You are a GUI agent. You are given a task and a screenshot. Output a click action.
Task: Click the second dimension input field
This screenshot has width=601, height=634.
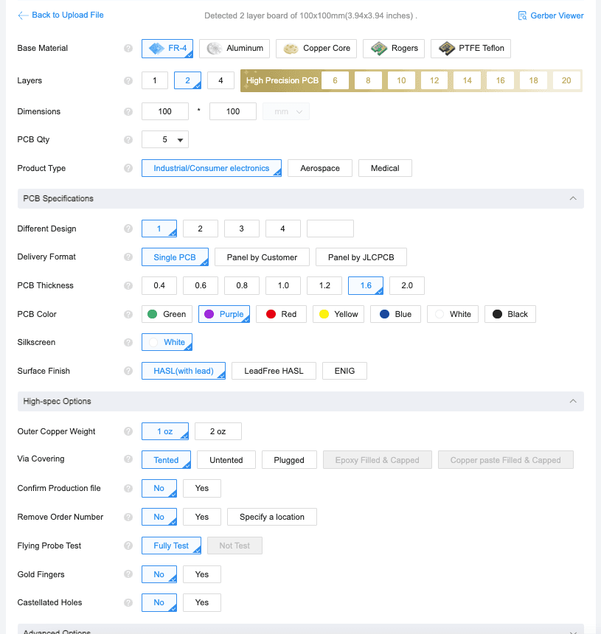(233, 111)
